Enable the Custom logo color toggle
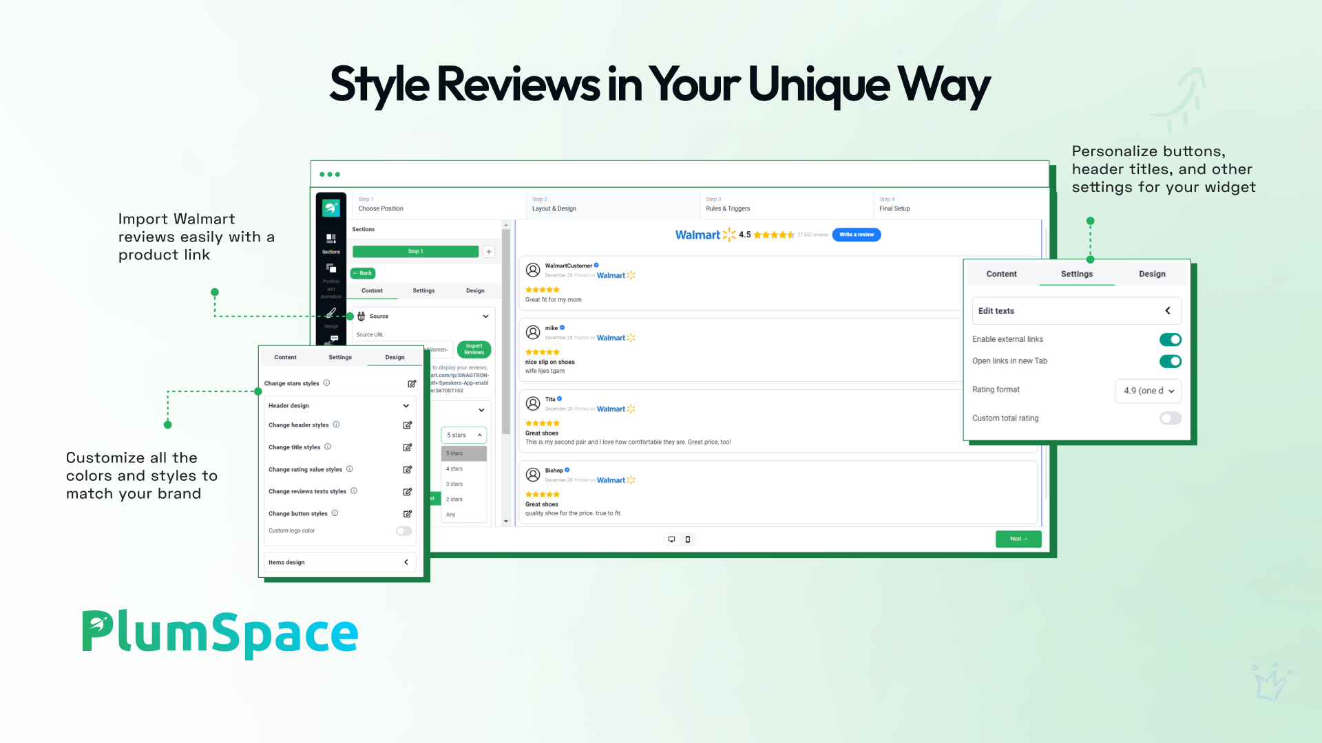Screen dimensions: 1322x743 (403, 531)
